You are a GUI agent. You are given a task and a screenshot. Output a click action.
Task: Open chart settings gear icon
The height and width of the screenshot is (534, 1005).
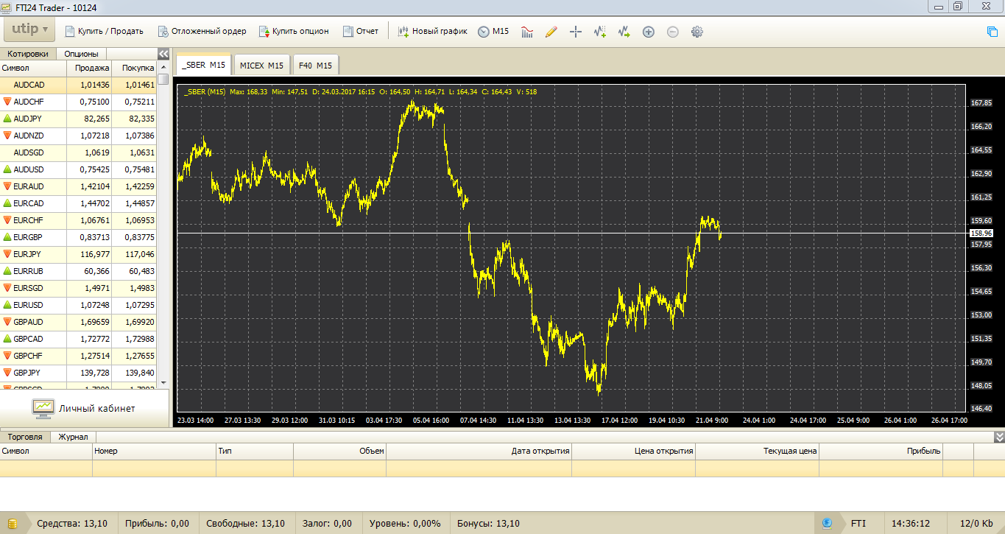[x=697, y=32]
